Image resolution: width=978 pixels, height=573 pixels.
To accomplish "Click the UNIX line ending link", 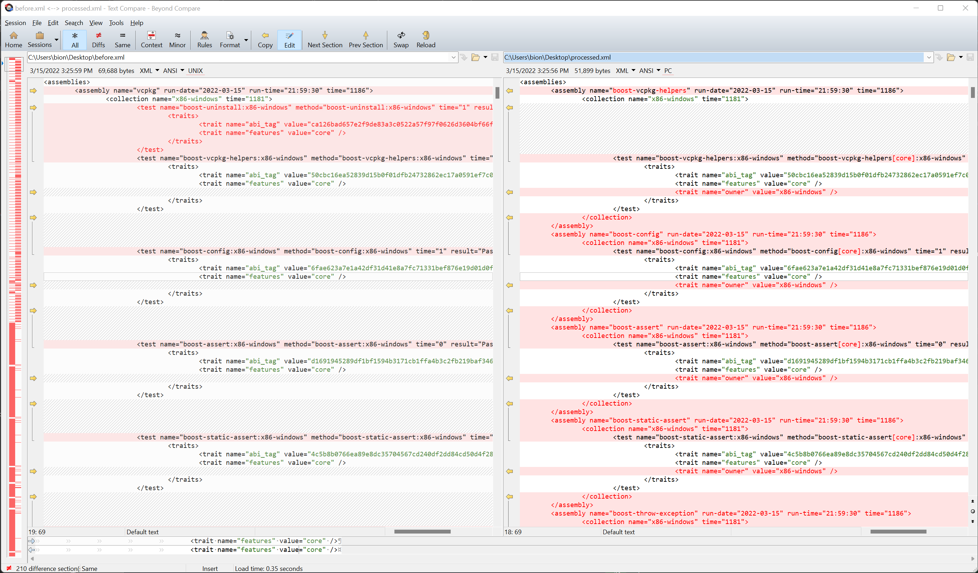I will click(x=195, y=70).
